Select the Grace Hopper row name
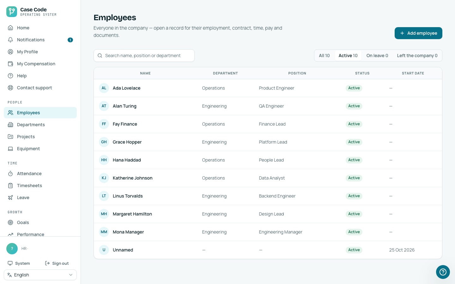 [x=127, y=142]
